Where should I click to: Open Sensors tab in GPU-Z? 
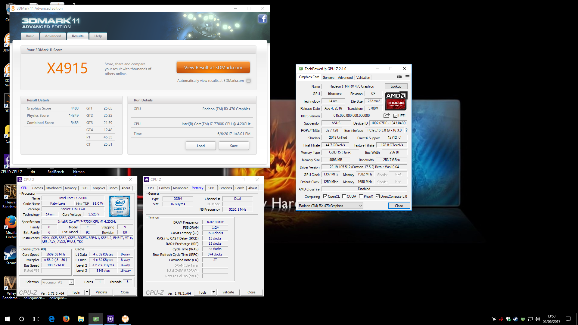point(328,78)
